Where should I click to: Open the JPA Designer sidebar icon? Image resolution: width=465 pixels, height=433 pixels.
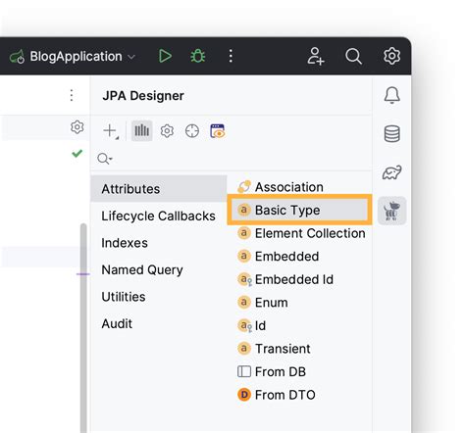[391, 211]
